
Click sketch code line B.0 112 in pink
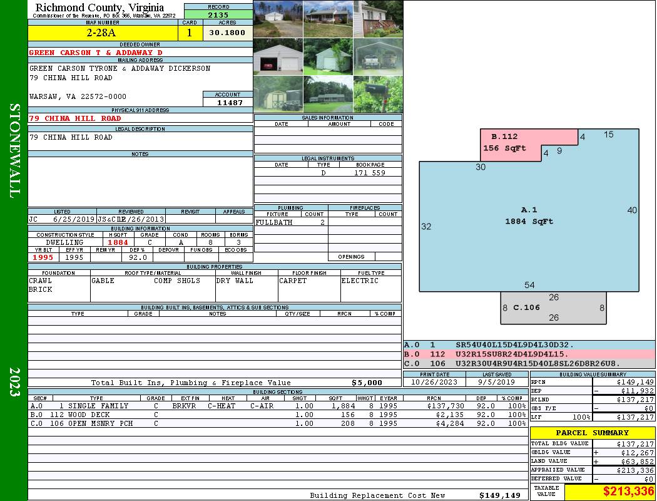click(529, 354)
